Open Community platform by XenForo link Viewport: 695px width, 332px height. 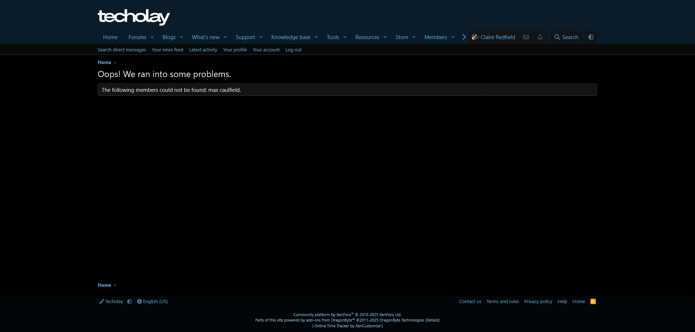pyautogui.click(x=347, y=315)
